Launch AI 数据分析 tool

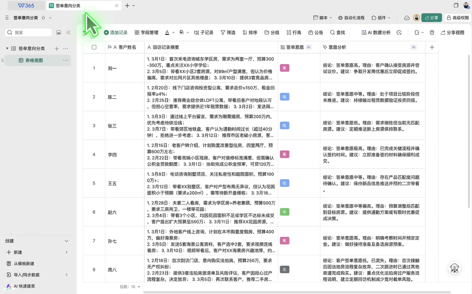pyautogui.click(x=376, y=33)
